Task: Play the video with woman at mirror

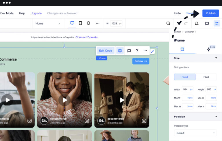Action: coord(122,100)
